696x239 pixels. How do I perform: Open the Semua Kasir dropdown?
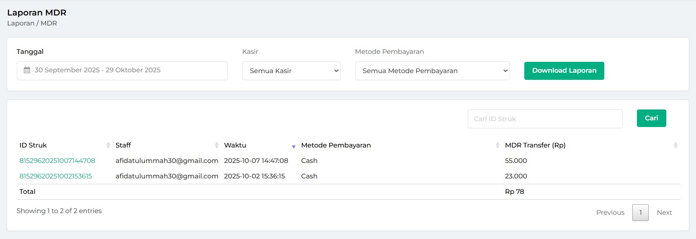pyautogui.click(x=291, y=71)
